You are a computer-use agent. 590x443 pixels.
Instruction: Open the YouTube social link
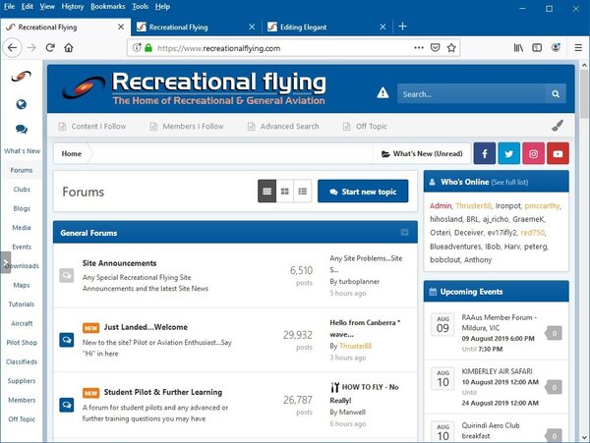tap(558, 154)
